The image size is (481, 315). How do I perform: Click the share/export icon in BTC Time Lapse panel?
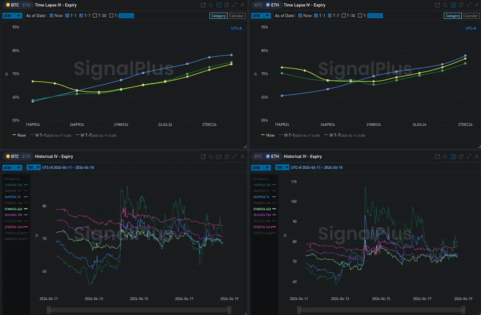tap(203, 5)
